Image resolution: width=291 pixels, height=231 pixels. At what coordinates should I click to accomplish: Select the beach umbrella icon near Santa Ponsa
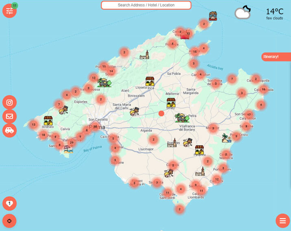68,149
